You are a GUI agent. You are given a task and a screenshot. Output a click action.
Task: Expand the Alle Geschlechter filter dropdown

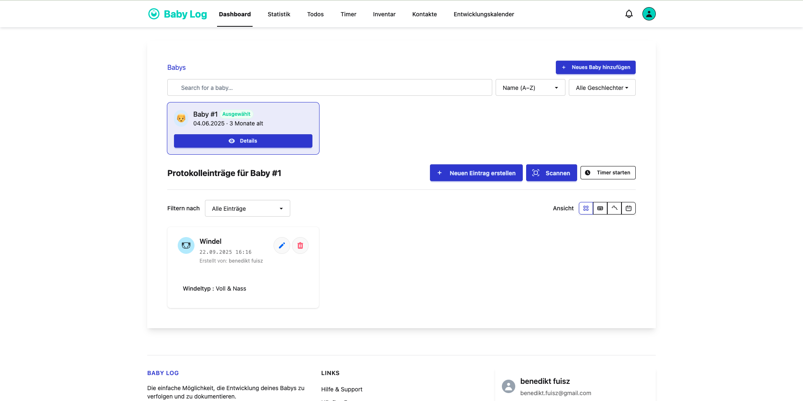click(x=602, y=88)
